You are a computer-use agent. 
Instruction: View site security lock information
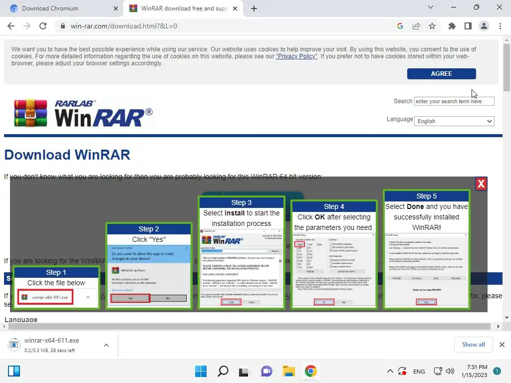[63, 26]
